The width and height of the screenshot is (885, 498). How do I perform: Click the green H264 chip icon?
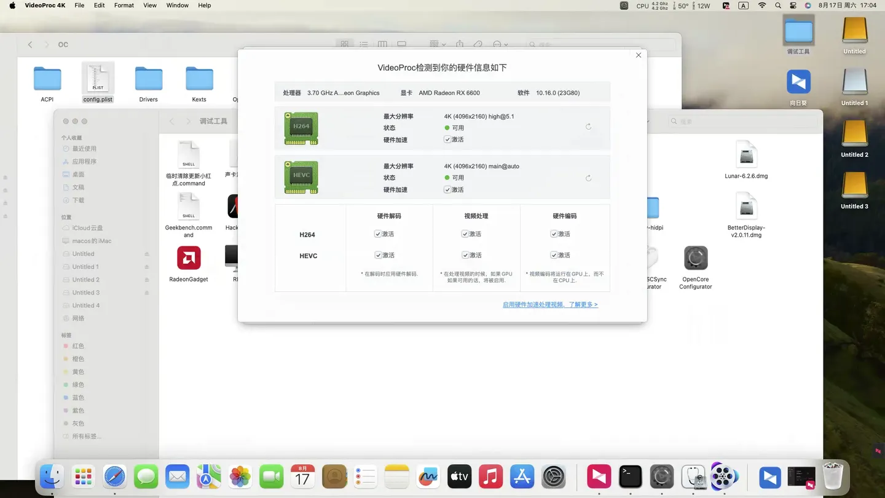(301, 128)
